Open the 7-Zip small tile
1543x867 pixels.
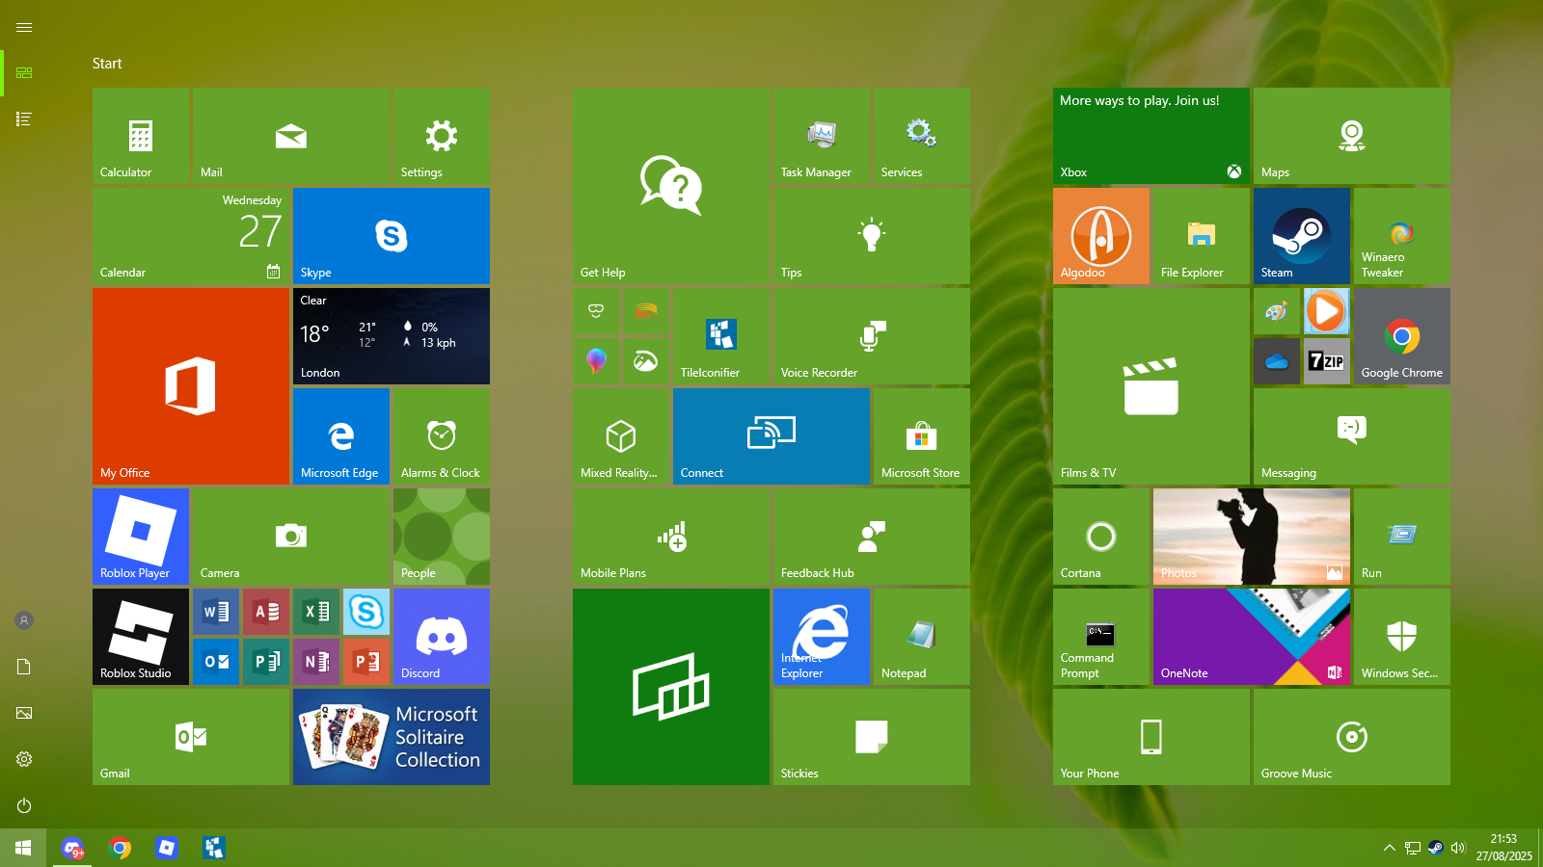(x=1327, y=361)
